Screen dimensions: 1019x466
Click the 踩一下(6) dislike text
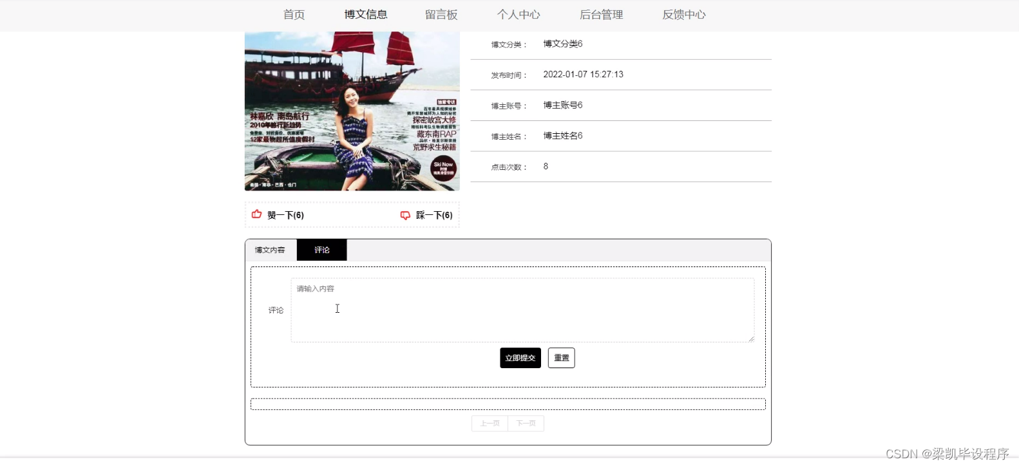coord(434,215)
